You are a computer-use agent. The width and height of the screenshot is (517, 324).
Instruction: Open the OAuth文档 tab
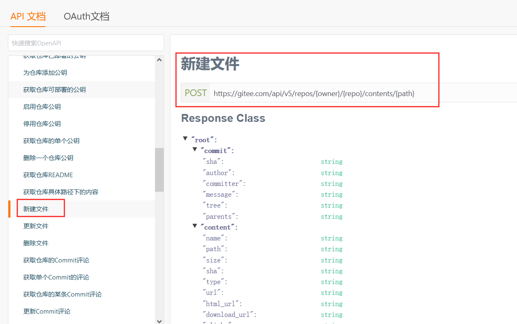point(86,16)
